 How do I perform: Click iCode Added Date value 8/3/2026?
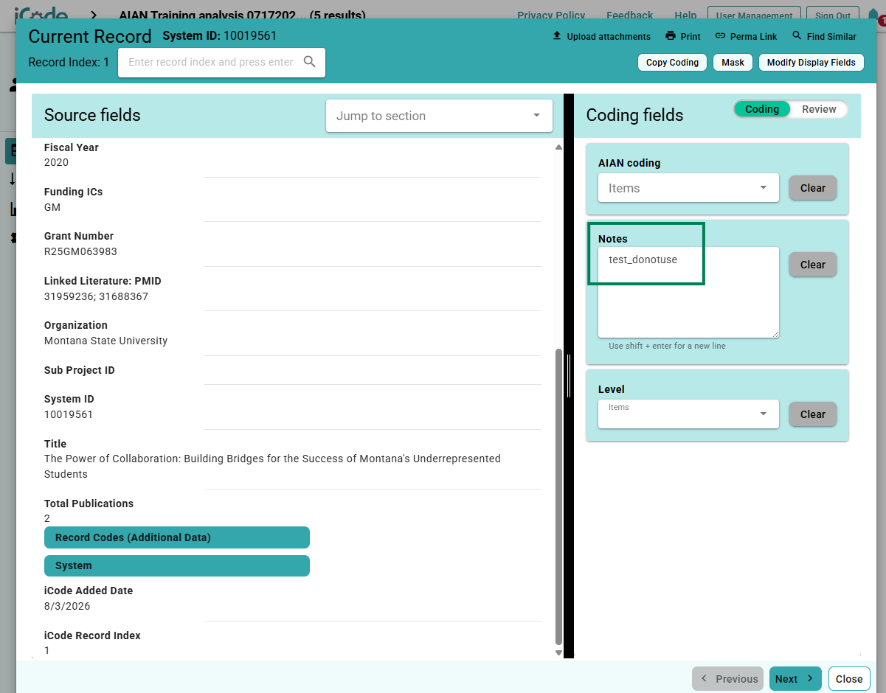point(67,606)
